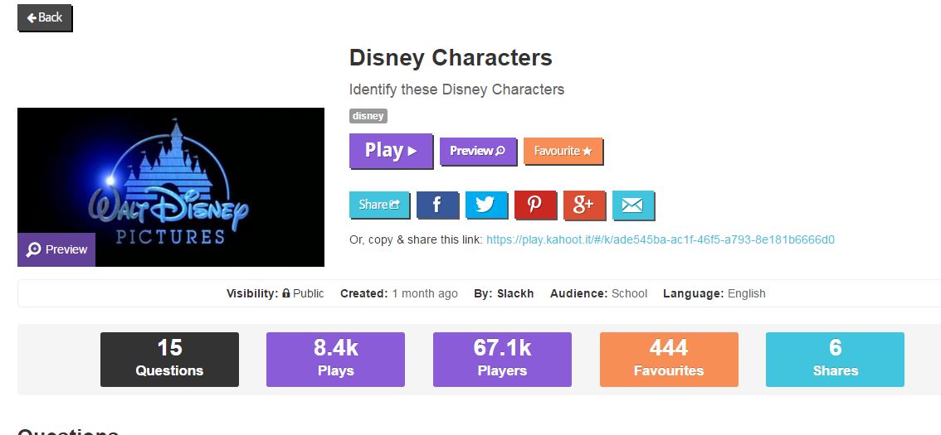Screen dimensions: 941x435
Task: Open the creator Slackh profile
Action: (515, 293)
